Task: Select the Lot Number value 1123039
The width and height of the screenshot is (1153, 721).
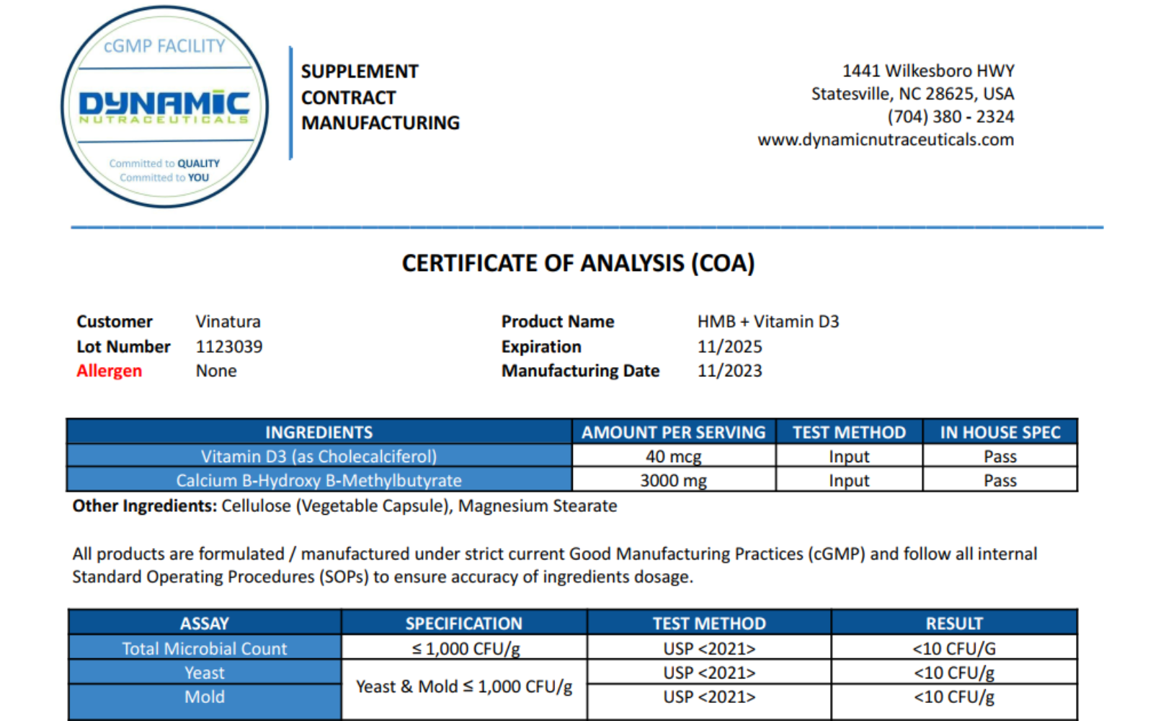Action: [229, 347]
